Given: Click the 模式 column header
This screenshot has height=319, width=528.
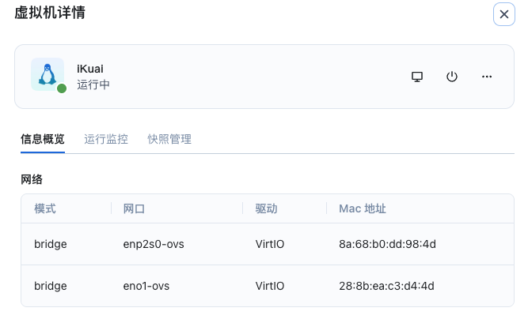Looking at the screenshot, I should click(x=45, y=208).
